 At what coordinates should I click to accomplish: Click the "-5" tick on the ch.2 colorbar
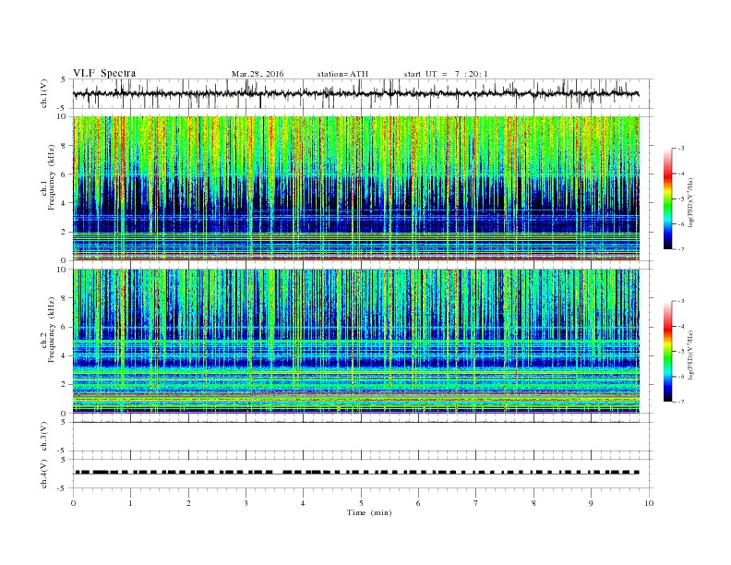click(x=681, y=351)
